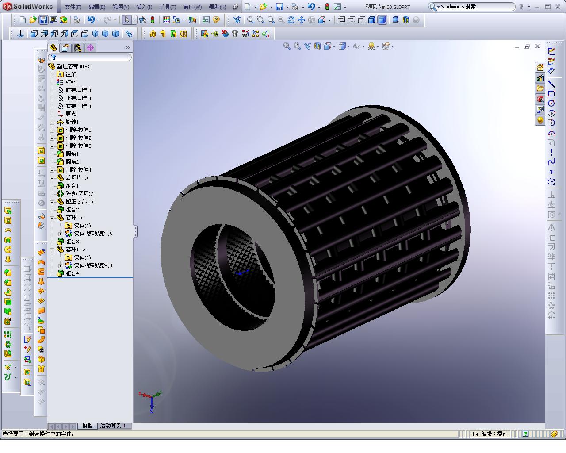The height and width of the screenshot is (453, 566).
Task: Select the Point sketch tool
Action: click(x=551, y=172)
